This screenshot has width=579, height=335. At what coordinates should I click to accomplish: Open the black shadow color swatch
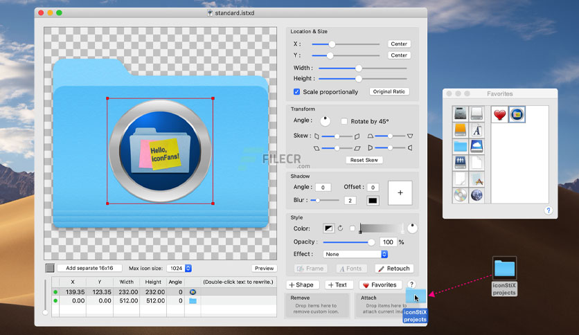[373, 201]
